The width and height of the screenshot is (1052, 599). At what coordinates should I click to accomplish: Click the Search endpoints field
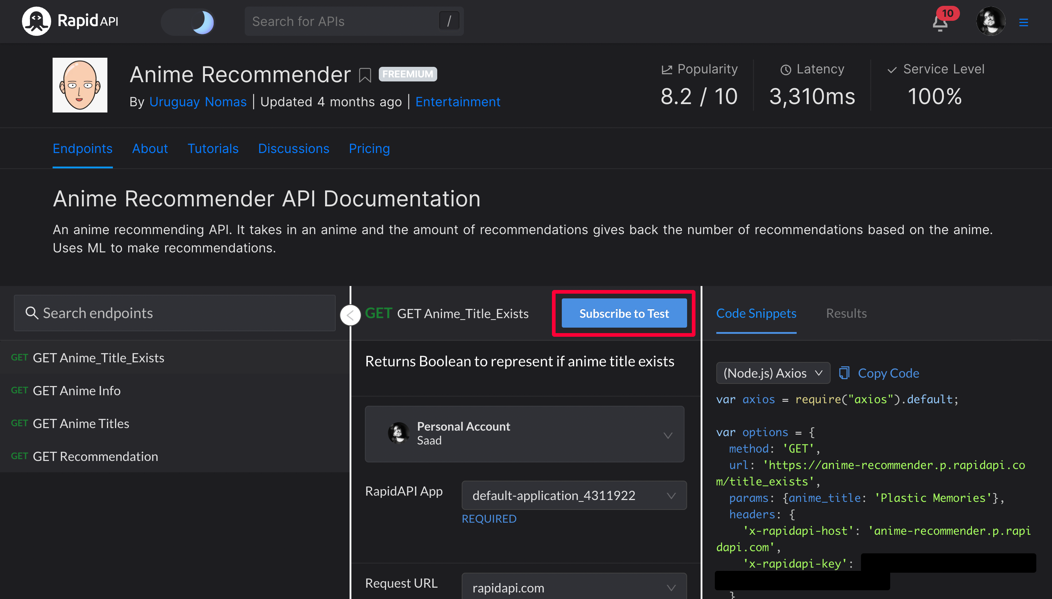pos(175,313)
